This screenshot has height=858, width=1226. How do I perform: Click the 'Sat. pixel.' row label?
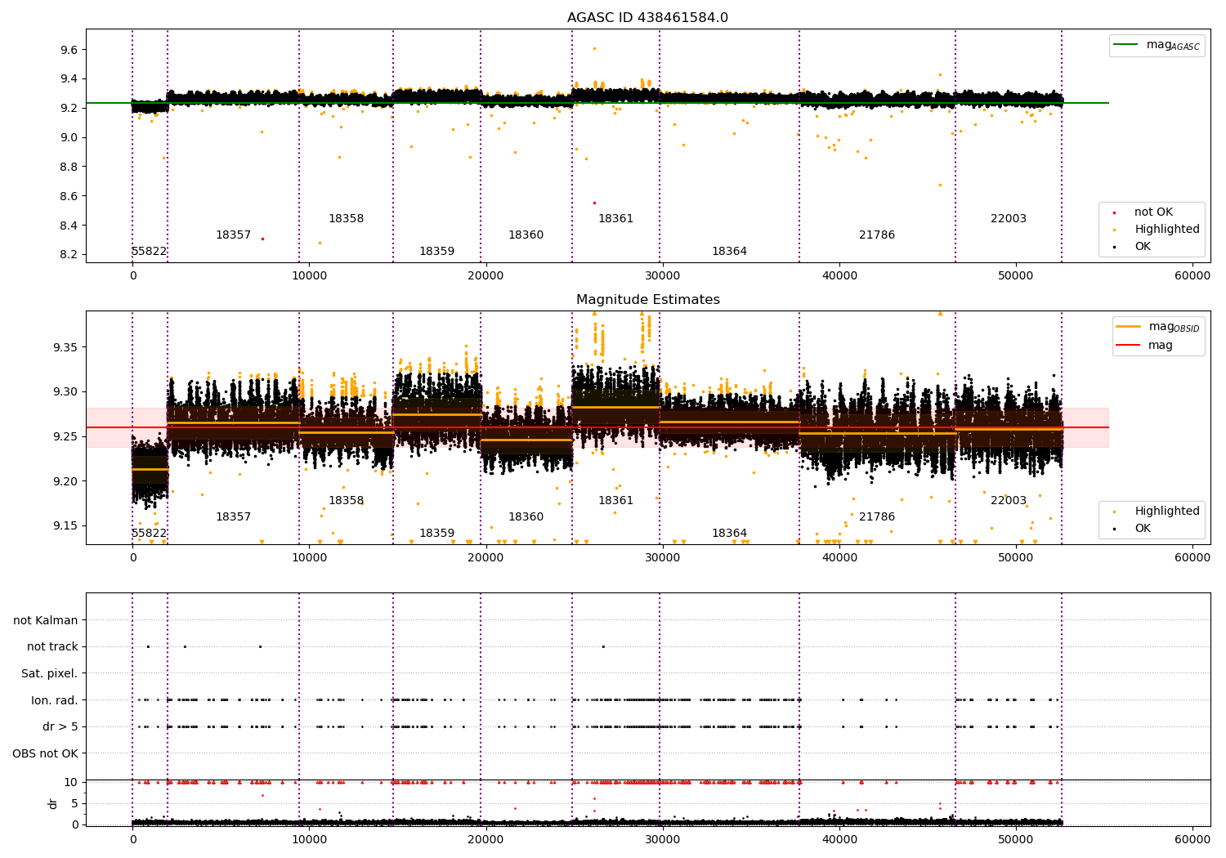(x=49, y=674)
